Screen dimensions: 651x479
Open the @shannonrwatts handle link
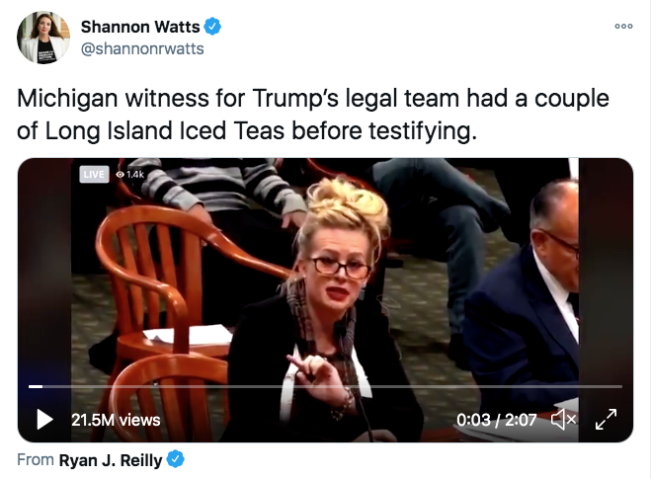142,49
